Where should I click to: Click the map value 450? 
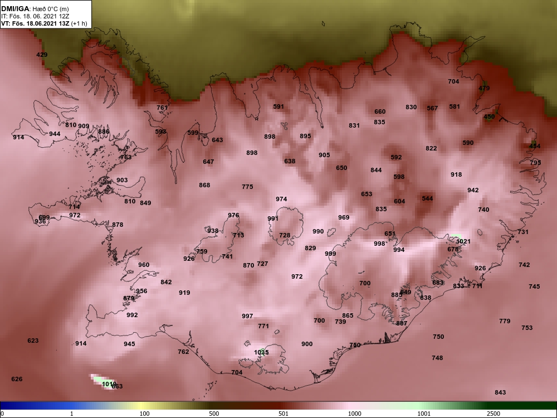[x=489, y=116]
